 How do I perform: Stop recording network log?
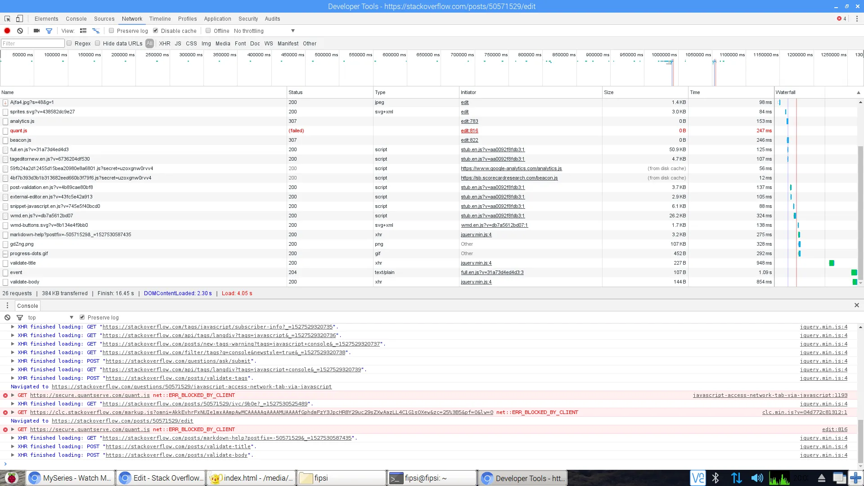pos(7,31)
